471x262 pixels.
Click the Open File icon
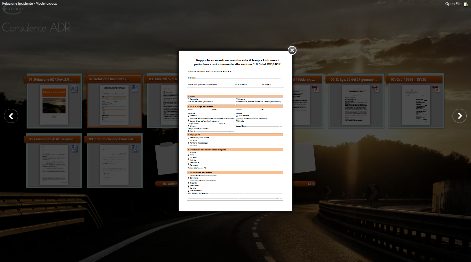(x=466, y=4)
